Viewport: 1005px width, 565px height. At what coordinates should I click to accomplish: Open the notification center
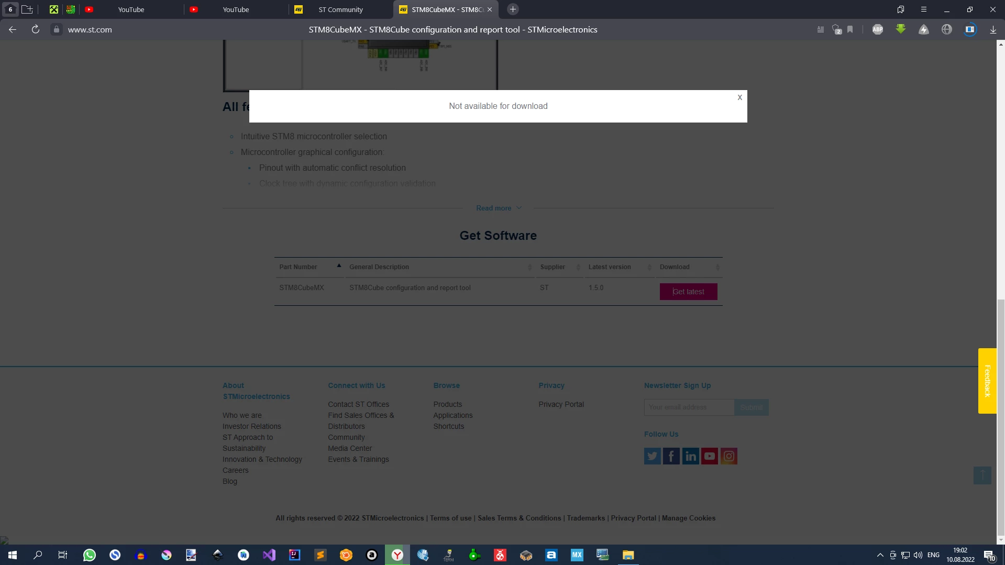(989, 555)
